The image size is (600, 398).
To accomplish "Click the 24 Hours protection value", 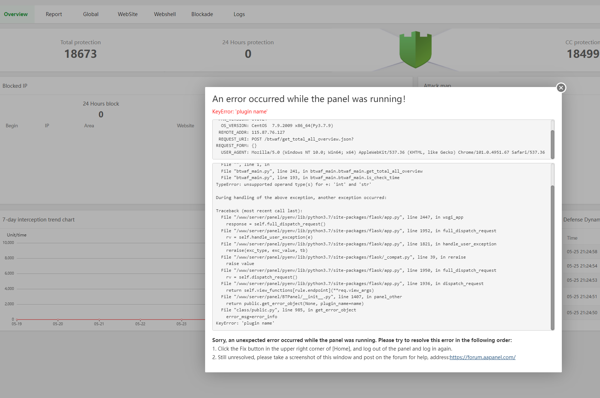I will click(248, 54).
